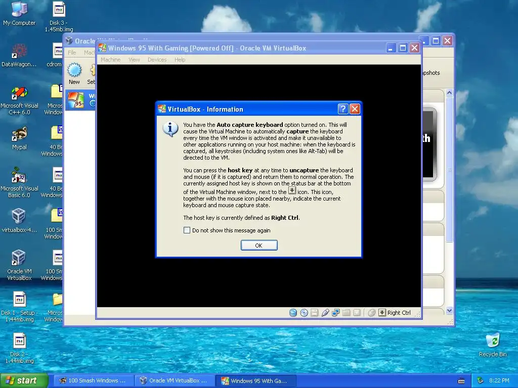Open My Computer desktop icon
The image size is (518, 388).
tap(19, 14)
